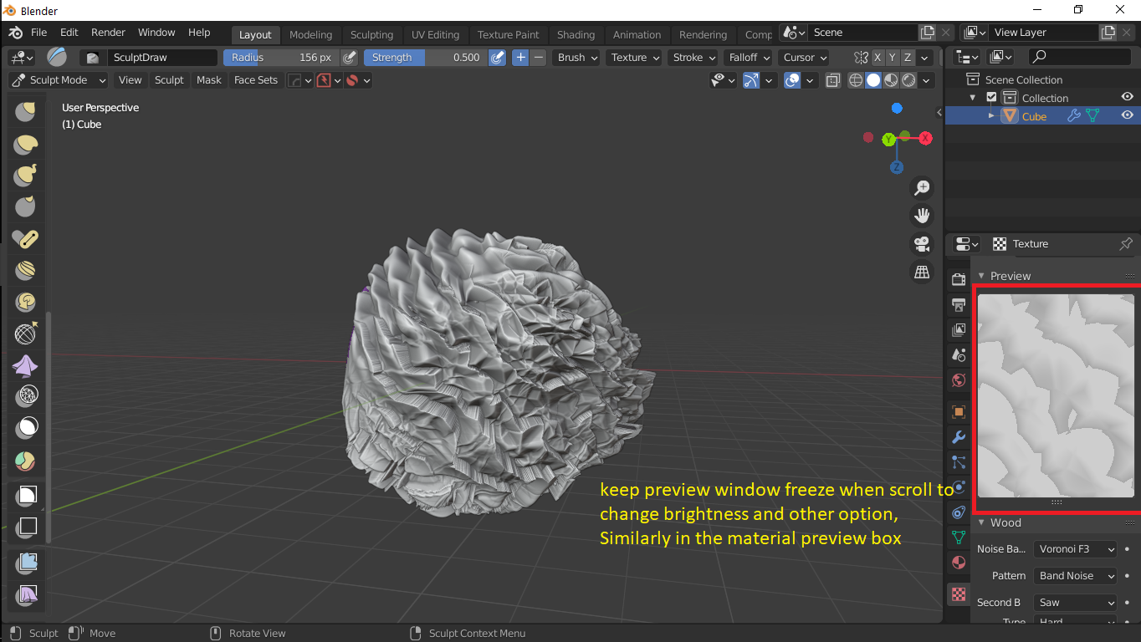This screenshot has height=642, width=1141.
Task: Click the brush preview sphere icon
Action: click(57, 57)
